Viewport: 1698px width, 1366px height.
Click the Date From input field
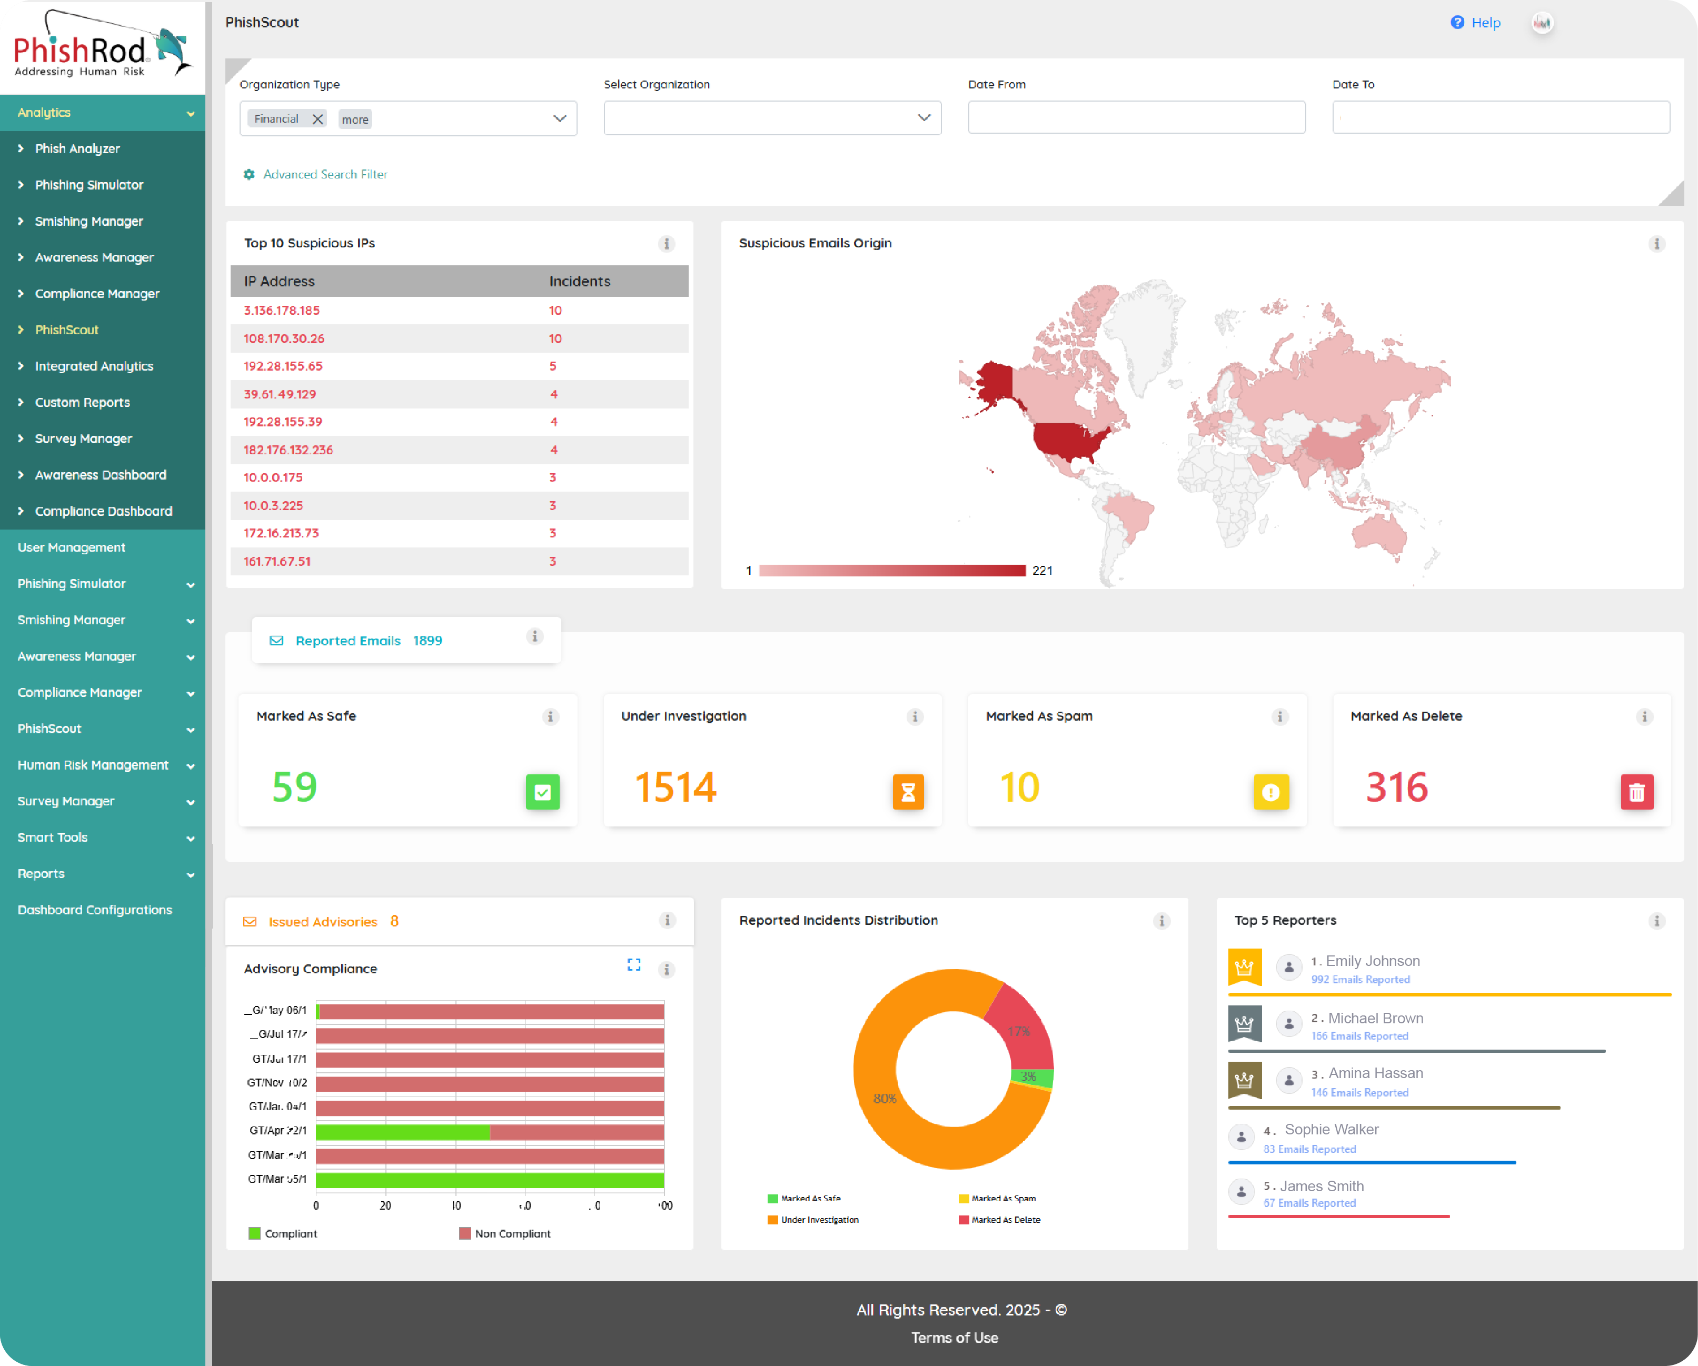point(1136,117)
